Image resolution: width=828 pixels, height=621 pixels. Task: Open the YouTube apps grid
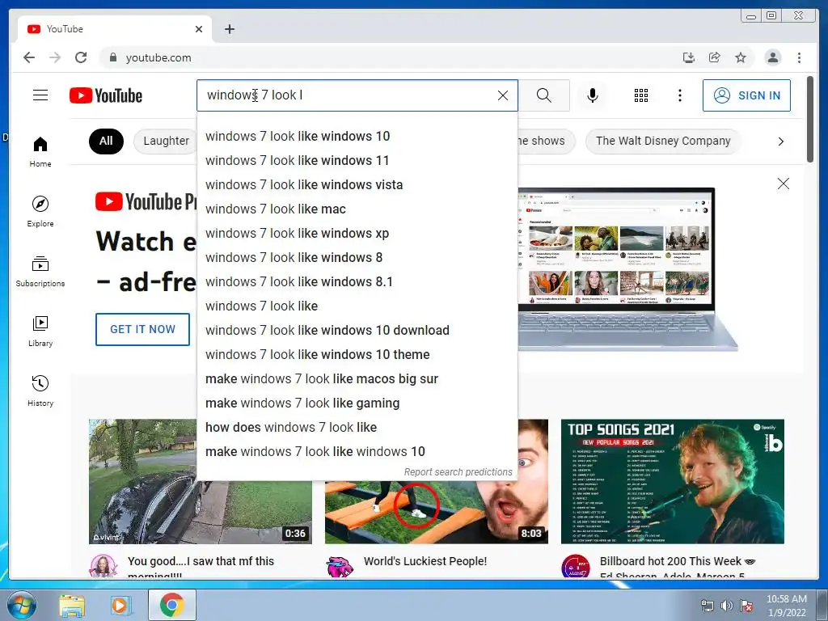coord(641,95)
